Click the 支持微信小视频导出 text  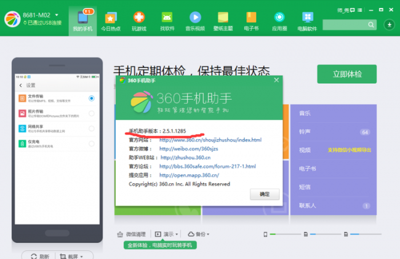coord(350,150)
